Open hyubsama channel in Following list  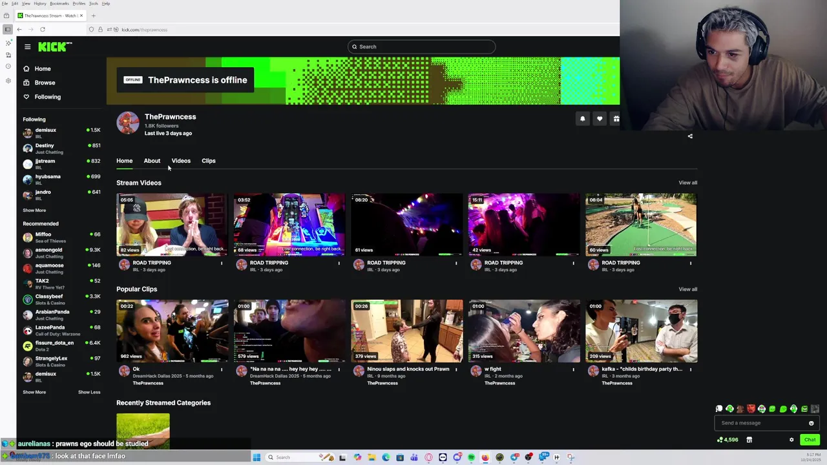[x=61, y=180]
